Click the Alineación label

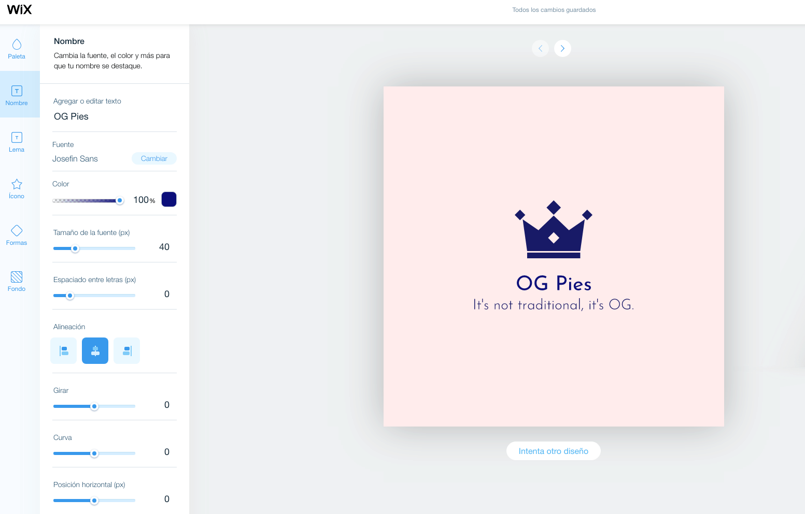coord(69,327)
